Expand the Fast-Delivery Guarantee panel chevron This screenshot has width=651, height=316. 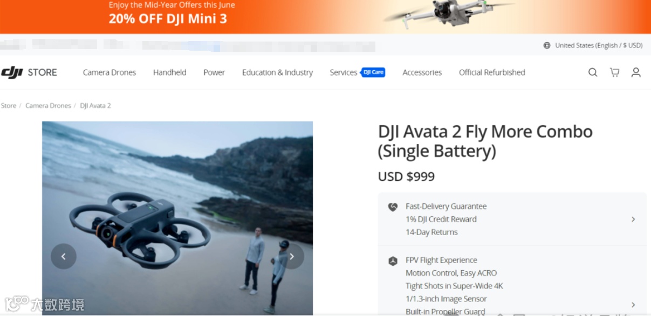(x=633, y=219)
